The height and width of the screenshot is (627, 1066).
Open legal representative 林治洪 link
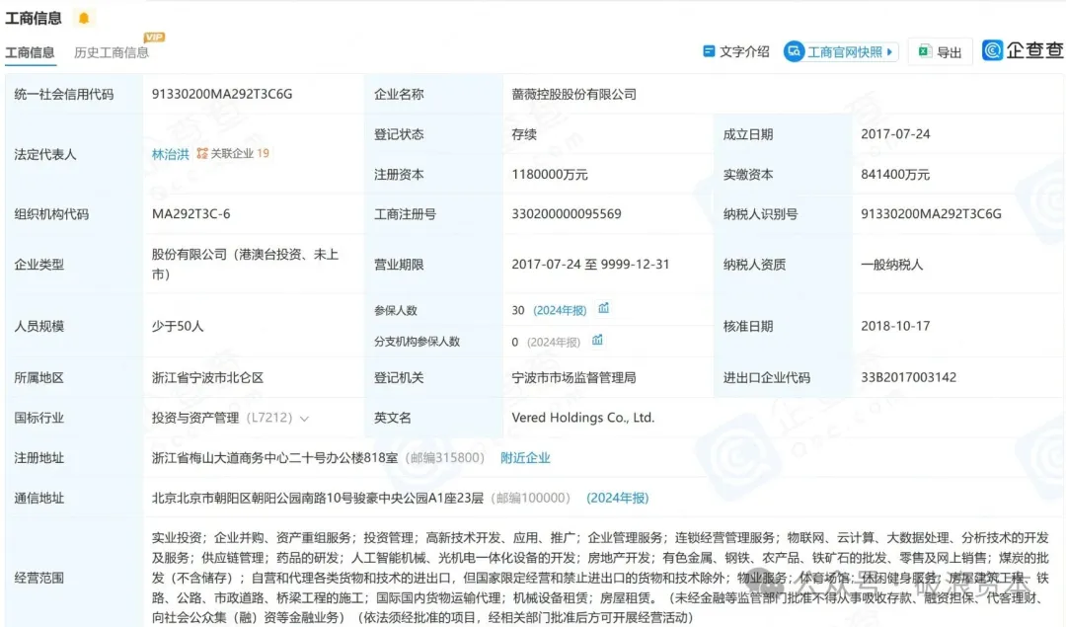(170, 154)
